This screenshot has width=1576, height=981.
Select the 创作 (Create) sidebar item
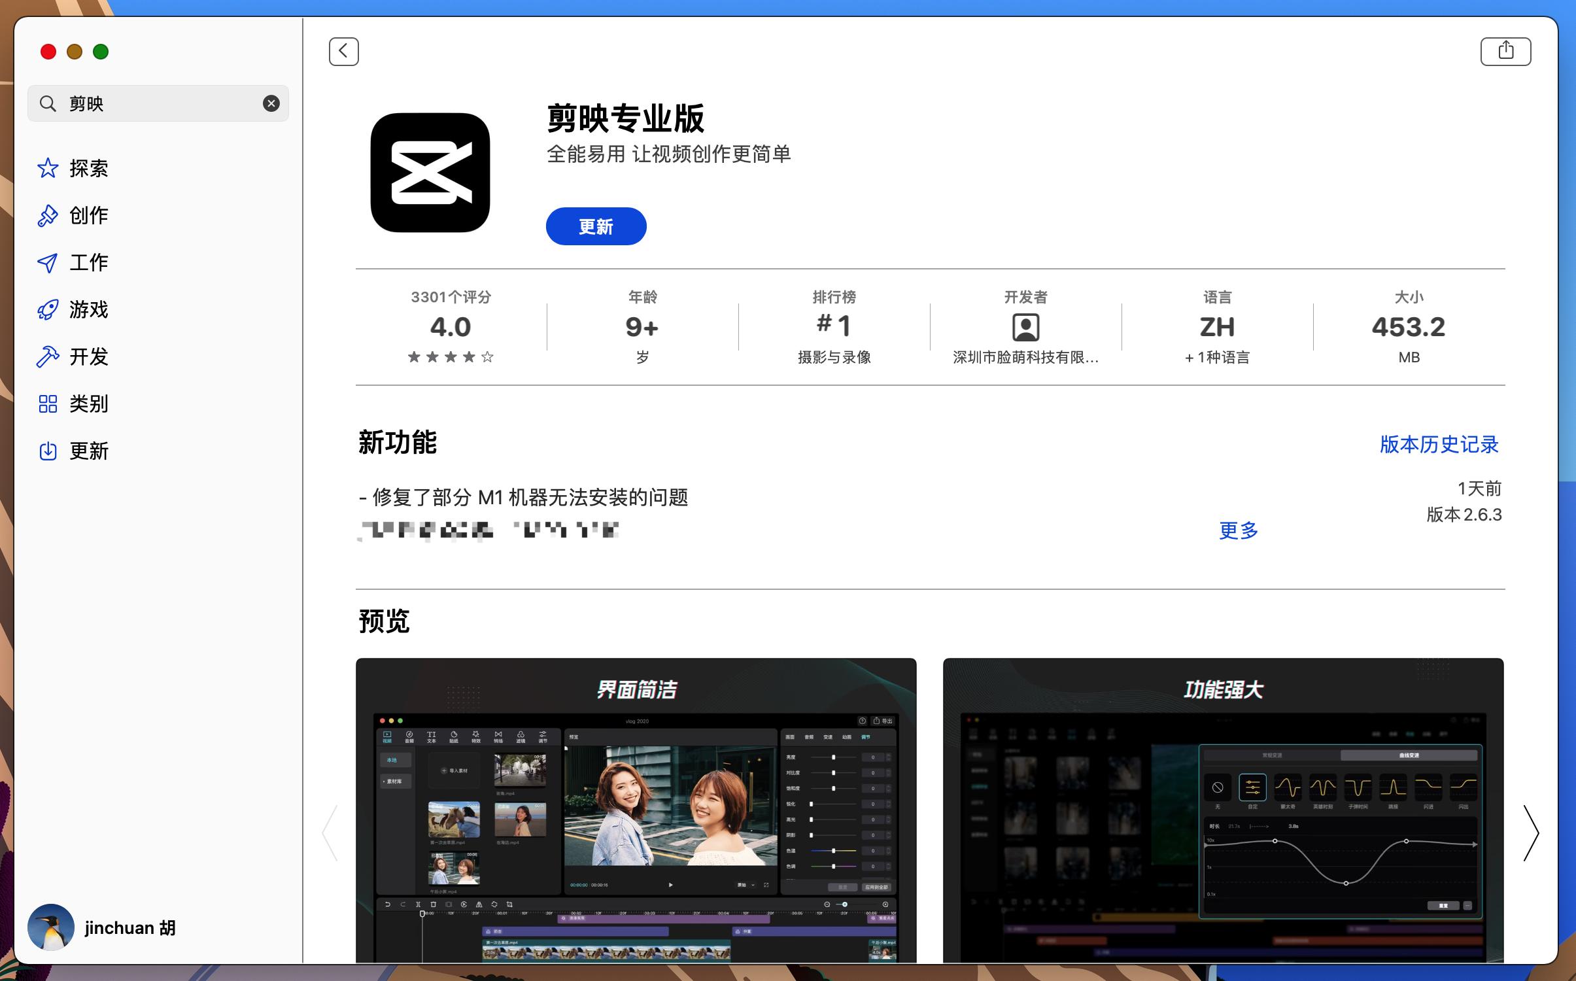tap(88, 215)
